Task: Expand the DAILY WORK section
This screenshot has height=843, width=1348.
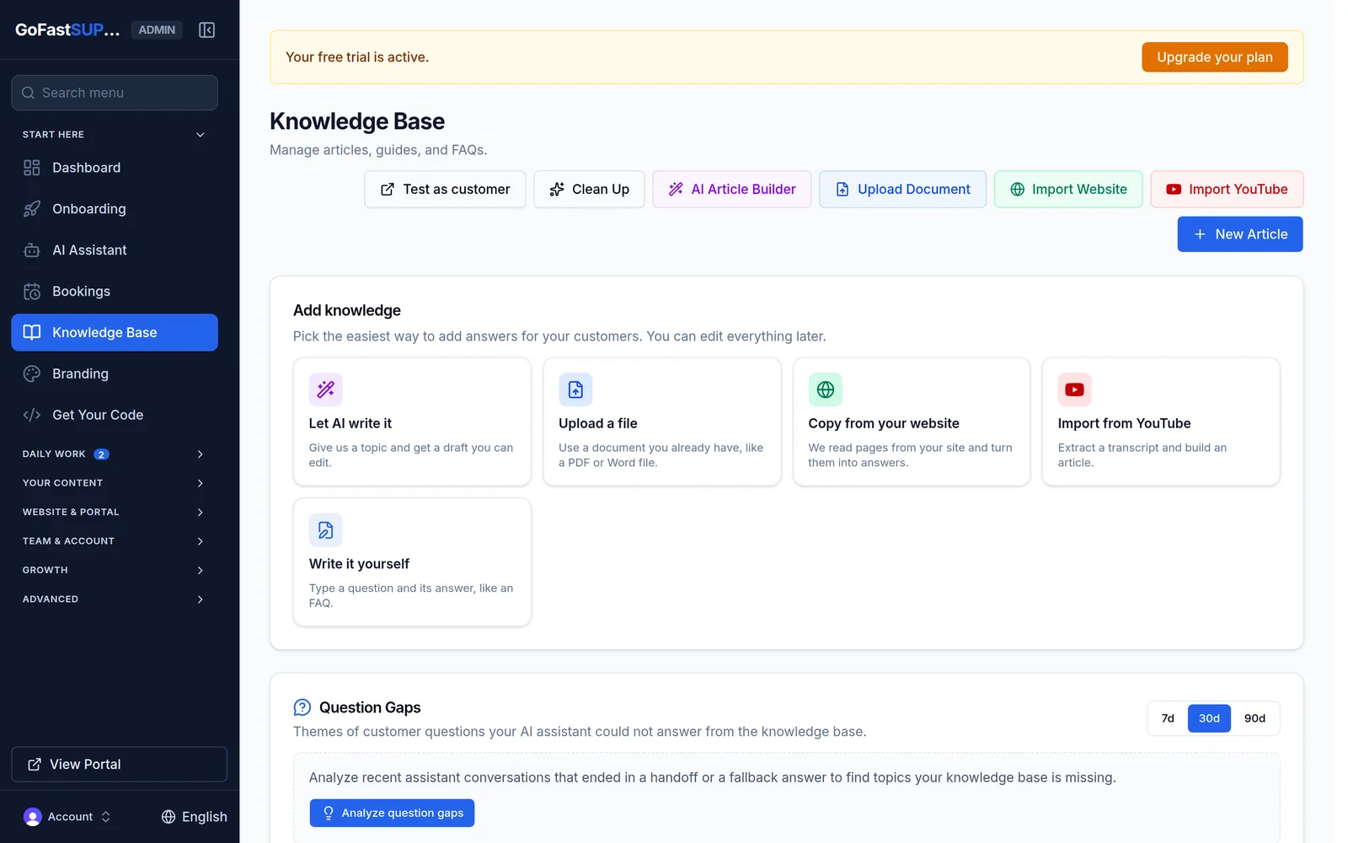Action: pos(115,454)
